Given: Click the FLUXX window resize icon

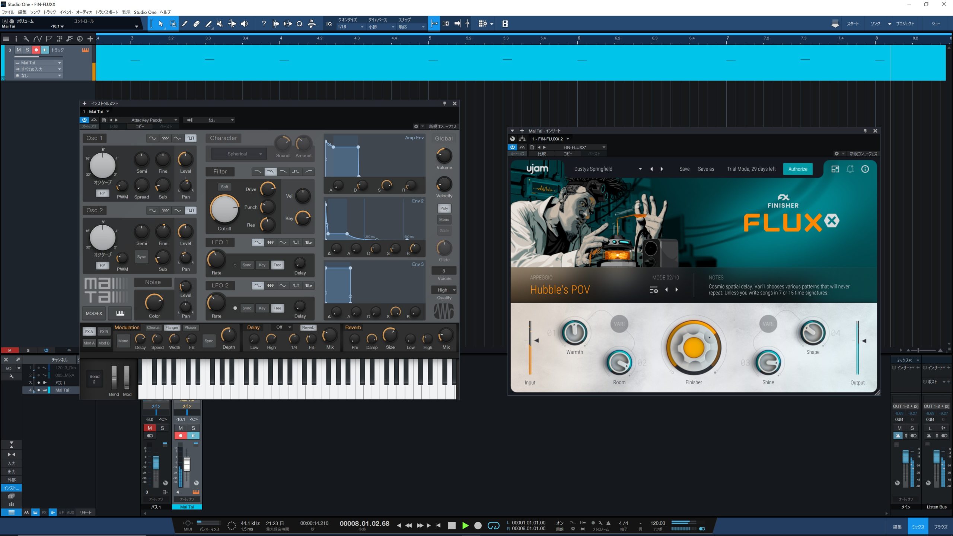Looking at the screenshot, I should (835, 169).
